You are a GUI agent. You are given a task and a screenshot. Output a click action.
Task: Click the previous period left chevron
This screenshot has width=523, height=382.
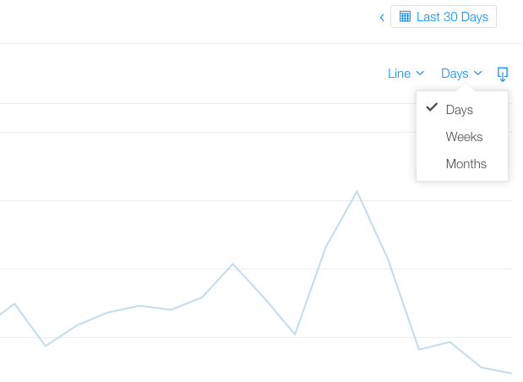[x=382, y=18]
